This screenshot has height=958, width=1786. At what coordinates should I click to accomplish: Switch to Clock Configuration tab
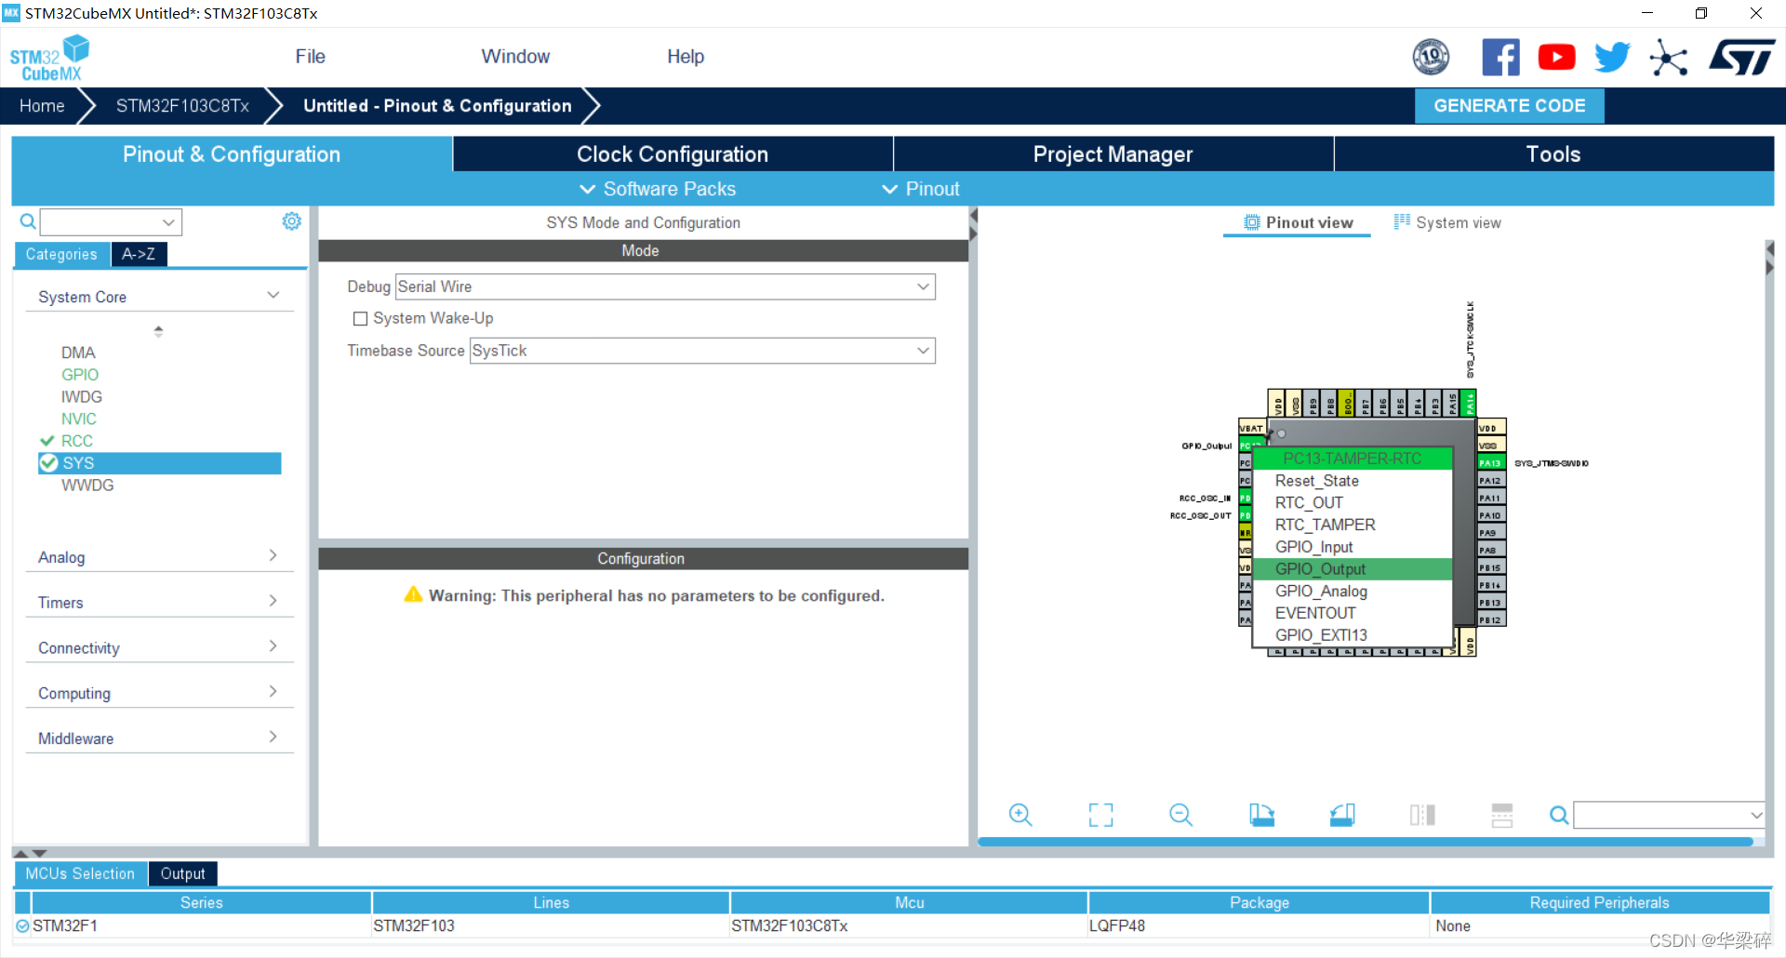(673, 154)
